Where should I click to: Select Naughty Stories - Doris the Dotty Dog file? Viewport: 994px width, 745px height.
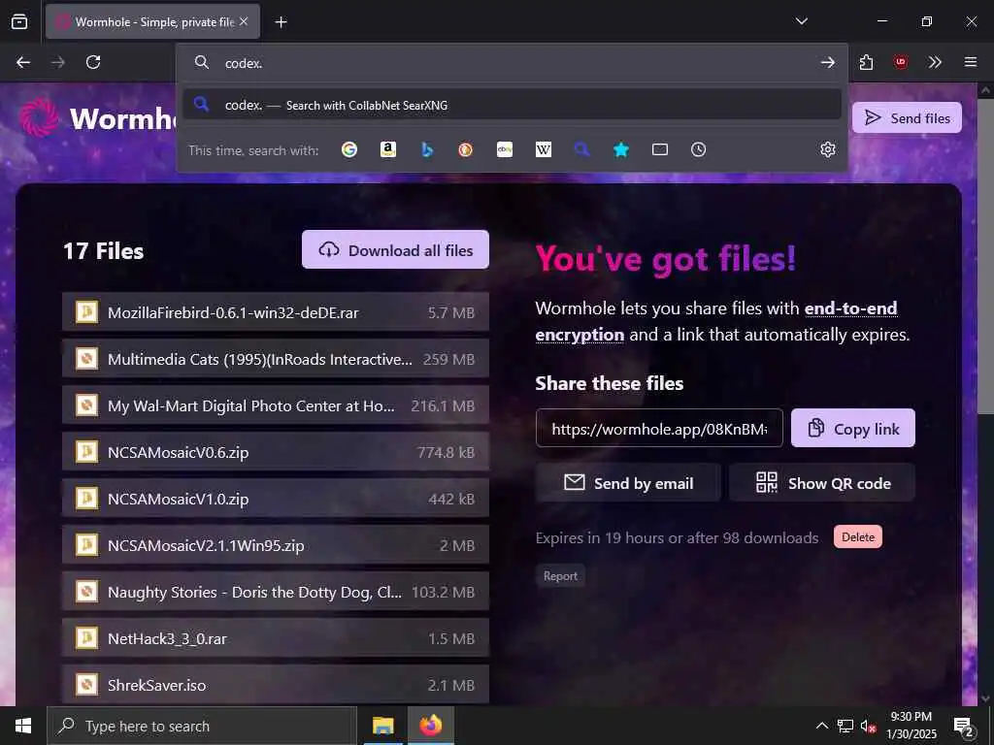click(275, 592)
